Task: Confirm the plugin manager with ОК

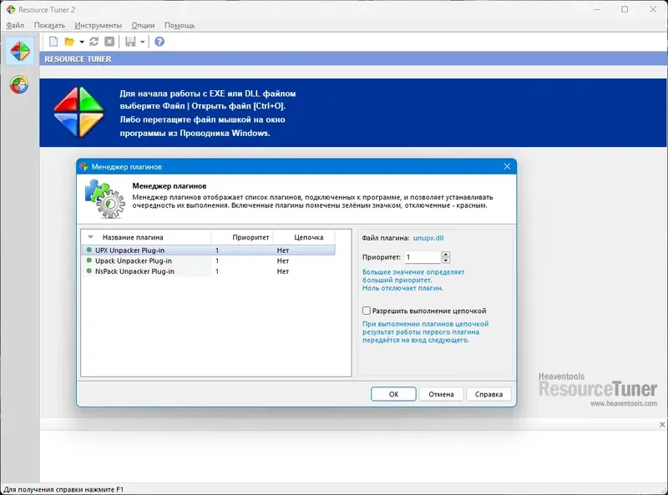Action: pyautogui.click(x=393, y=394)
